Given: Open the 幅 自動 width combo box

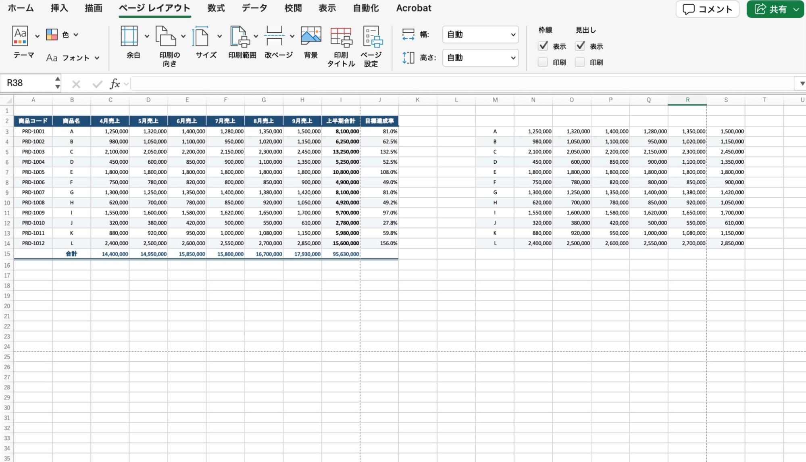Looking at the screenshot, I should coord(480,35).
